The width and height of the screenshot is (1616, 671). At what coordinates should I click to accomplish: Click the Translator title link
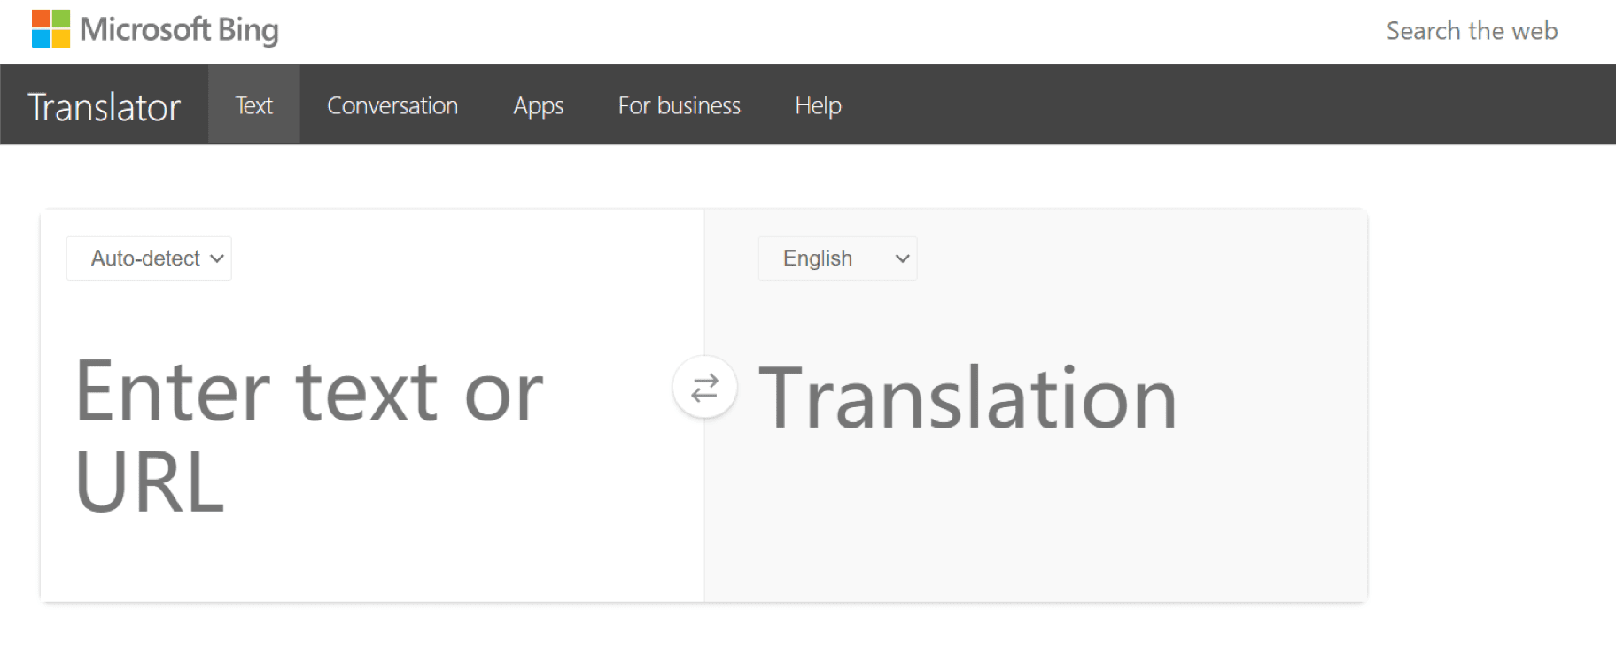(104, 106)
